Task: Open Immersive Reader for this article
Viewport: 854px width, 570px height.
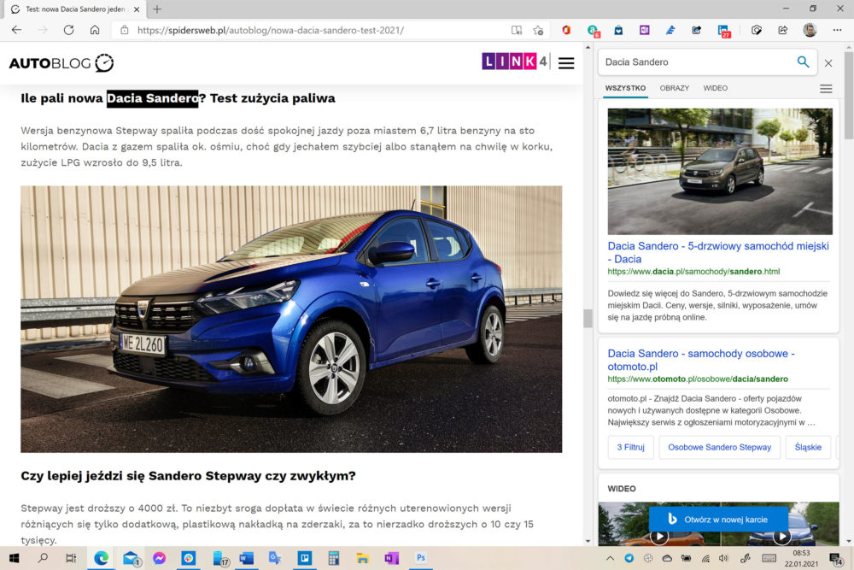Action: (x=517, y=30)
